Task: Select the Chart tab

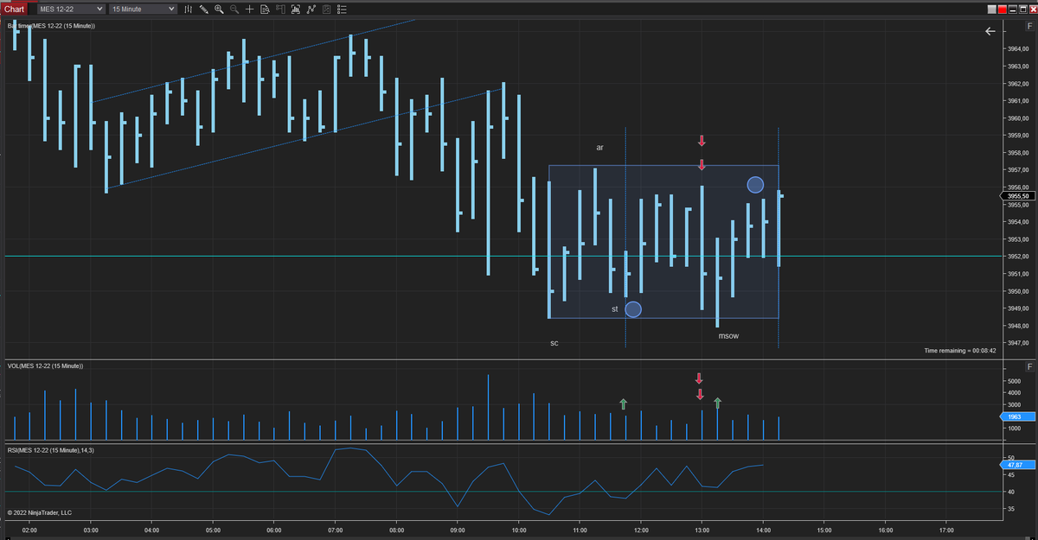Action: (x=14, y=9)
